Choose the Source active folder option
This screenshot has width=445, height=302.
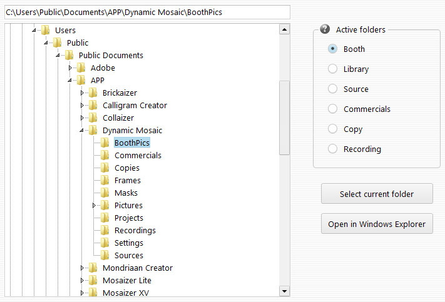click(x=333, y=89)
